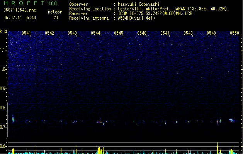The height and width of the screenshot is (154, 243).
Task: Click the 0549 time marker
Action: coord(211,33)
